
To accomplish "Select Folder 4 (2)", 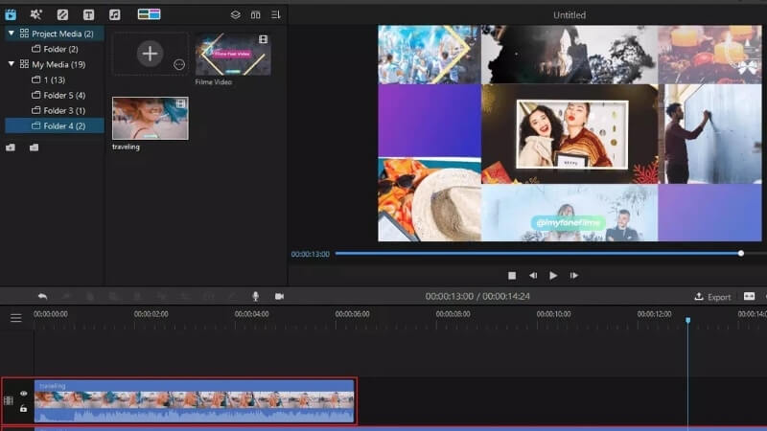I will (x=55, y=126).
